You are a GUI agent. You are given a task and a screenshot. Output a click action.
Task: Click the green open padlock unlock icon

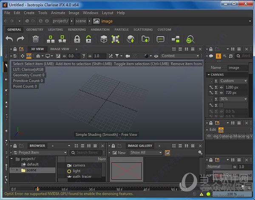click(88, 39)
